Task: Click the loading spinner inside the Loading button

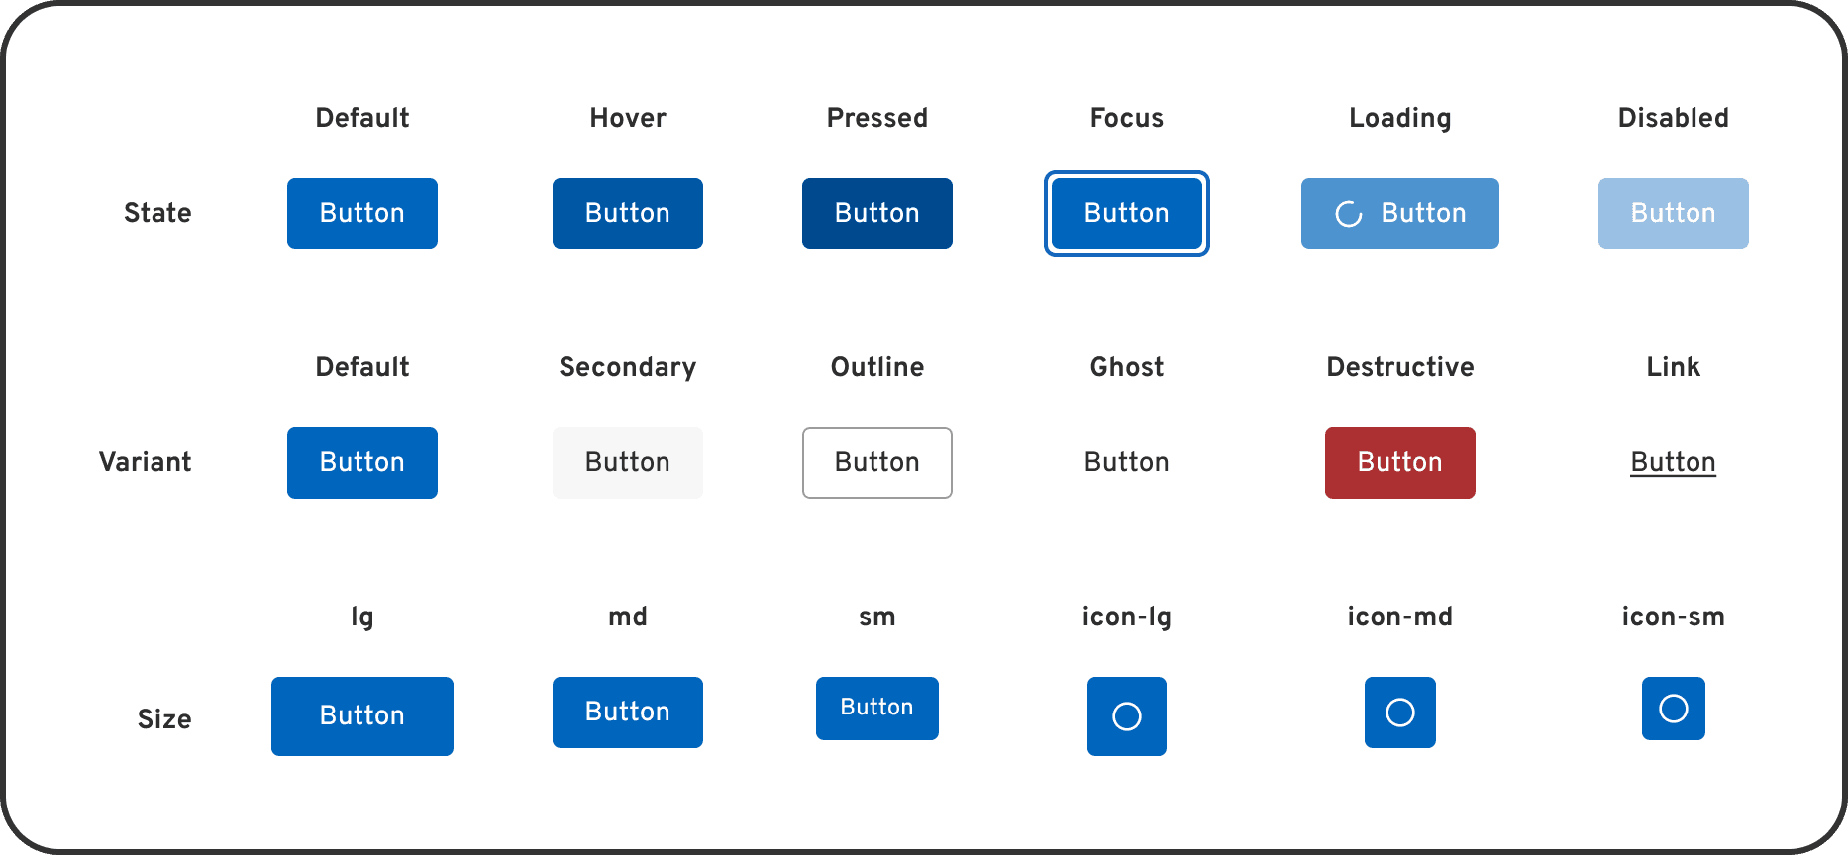Action: [x=1347, y=213]
